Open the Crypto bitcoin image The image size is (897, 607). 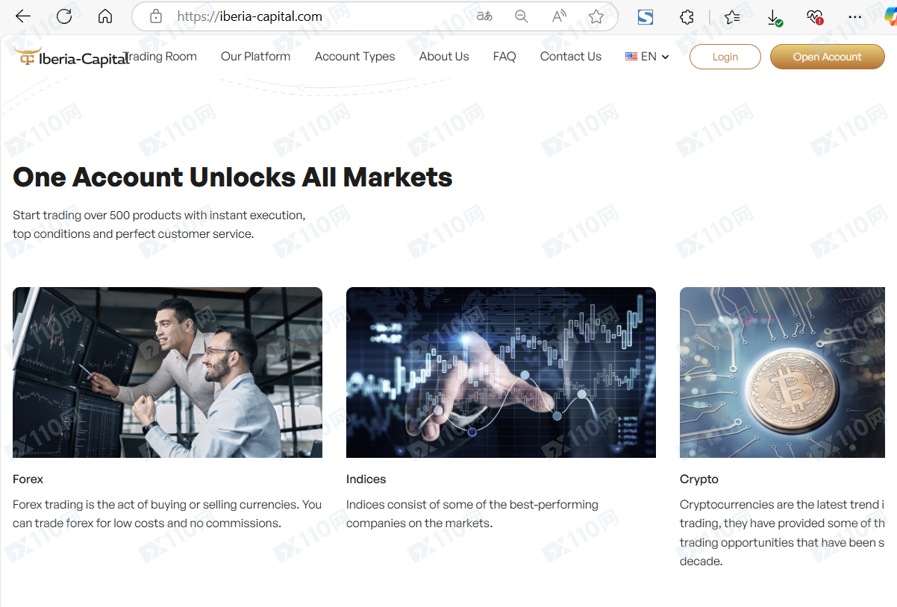(782, 372)
